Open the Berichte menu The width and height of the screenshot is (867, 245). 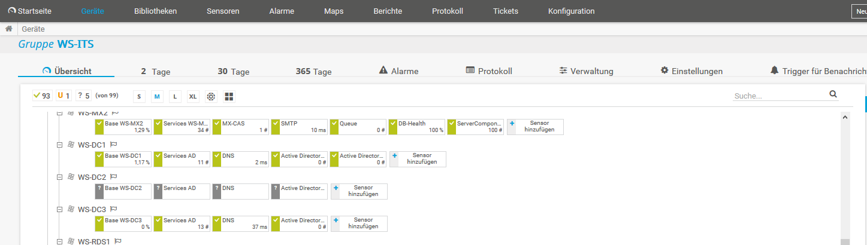click(388, 11)
